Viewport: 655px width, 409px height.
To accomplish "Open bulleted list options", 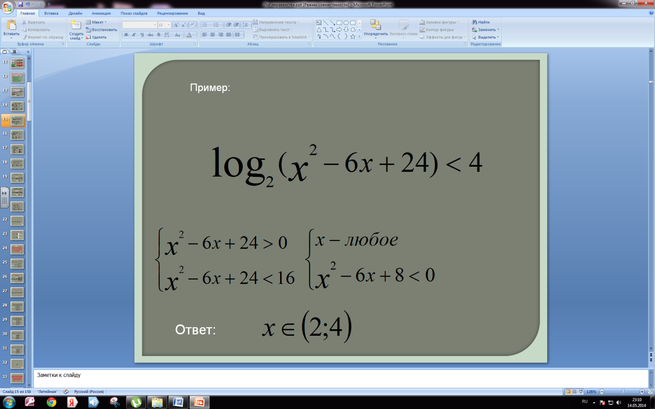I will [x=206, y=25].
